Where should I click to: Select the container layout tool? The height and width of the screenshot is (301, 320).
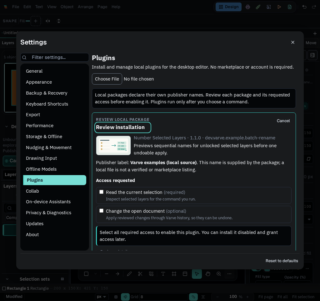click(x=185, y=274)
